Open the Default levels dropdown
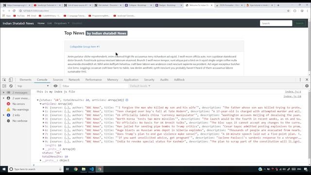 coord(140,86)
